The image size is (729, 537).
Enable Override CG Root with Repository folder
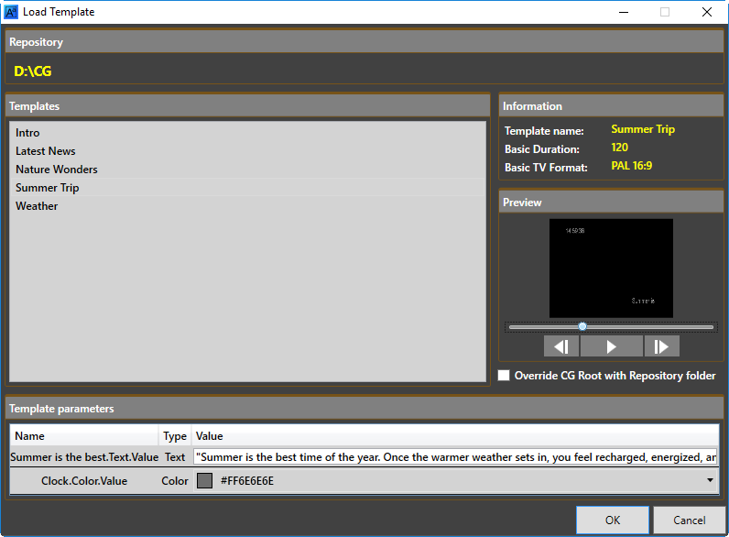coord(504,376)
